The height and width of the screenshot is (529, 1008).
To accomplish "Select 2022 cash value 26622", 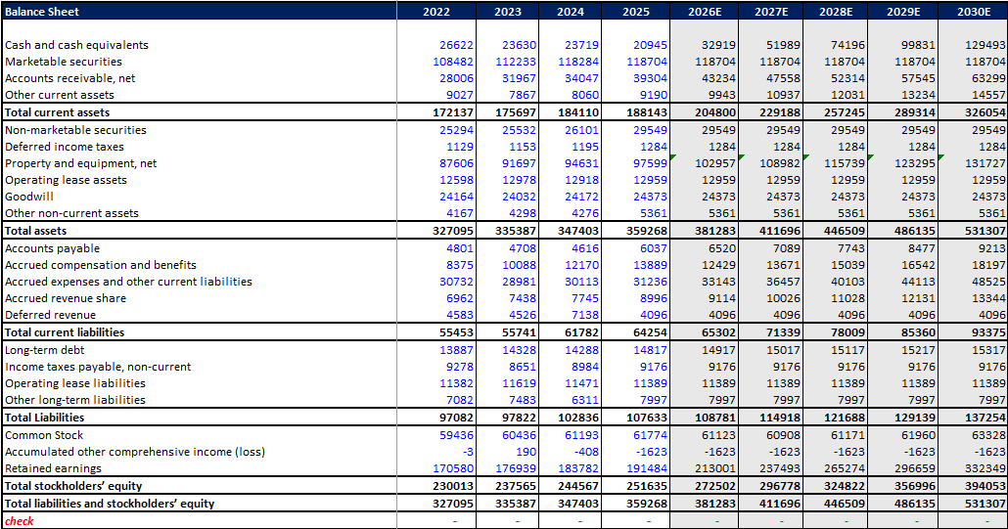I will 456,45.
